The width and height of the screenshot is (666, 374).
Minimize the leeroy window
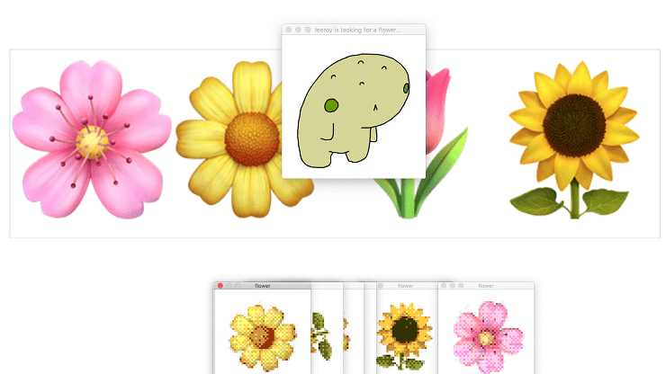[298, 30]
